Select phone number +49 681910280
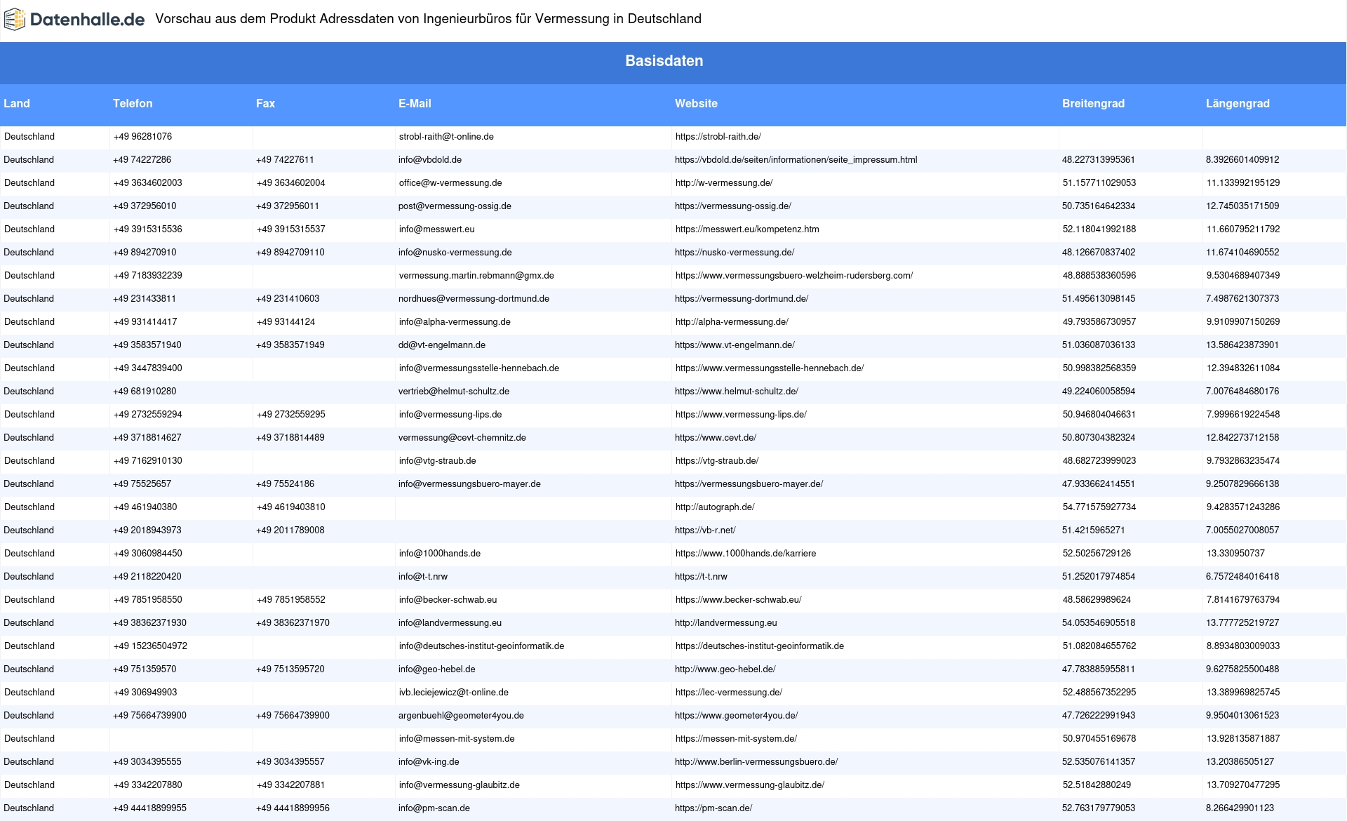Viewport: 1347px width, 821px height. 145,392
